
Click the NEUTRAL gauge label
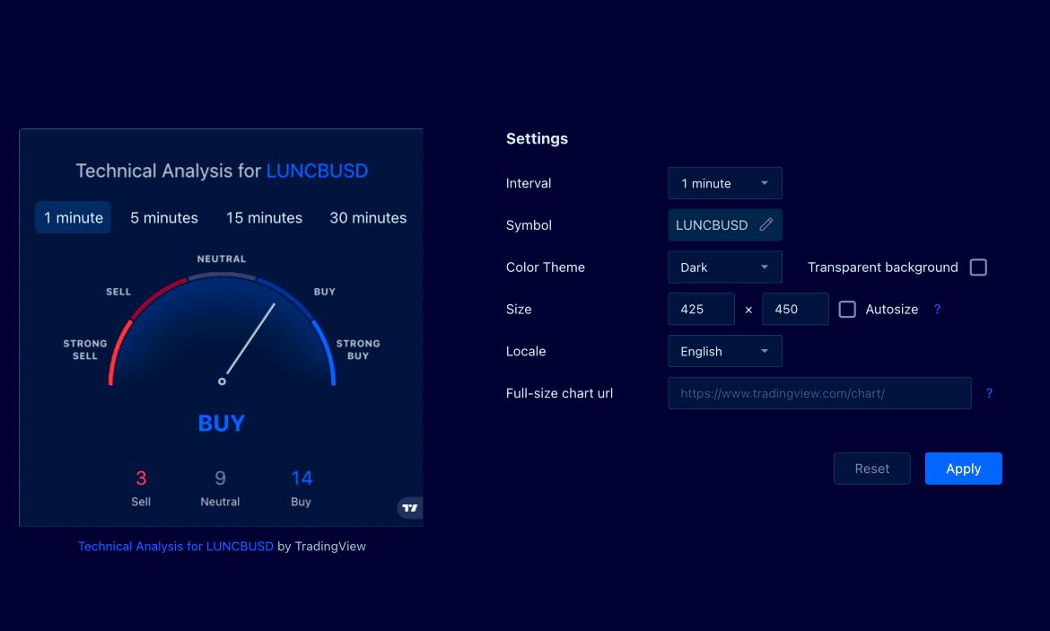tap(222, 259)
